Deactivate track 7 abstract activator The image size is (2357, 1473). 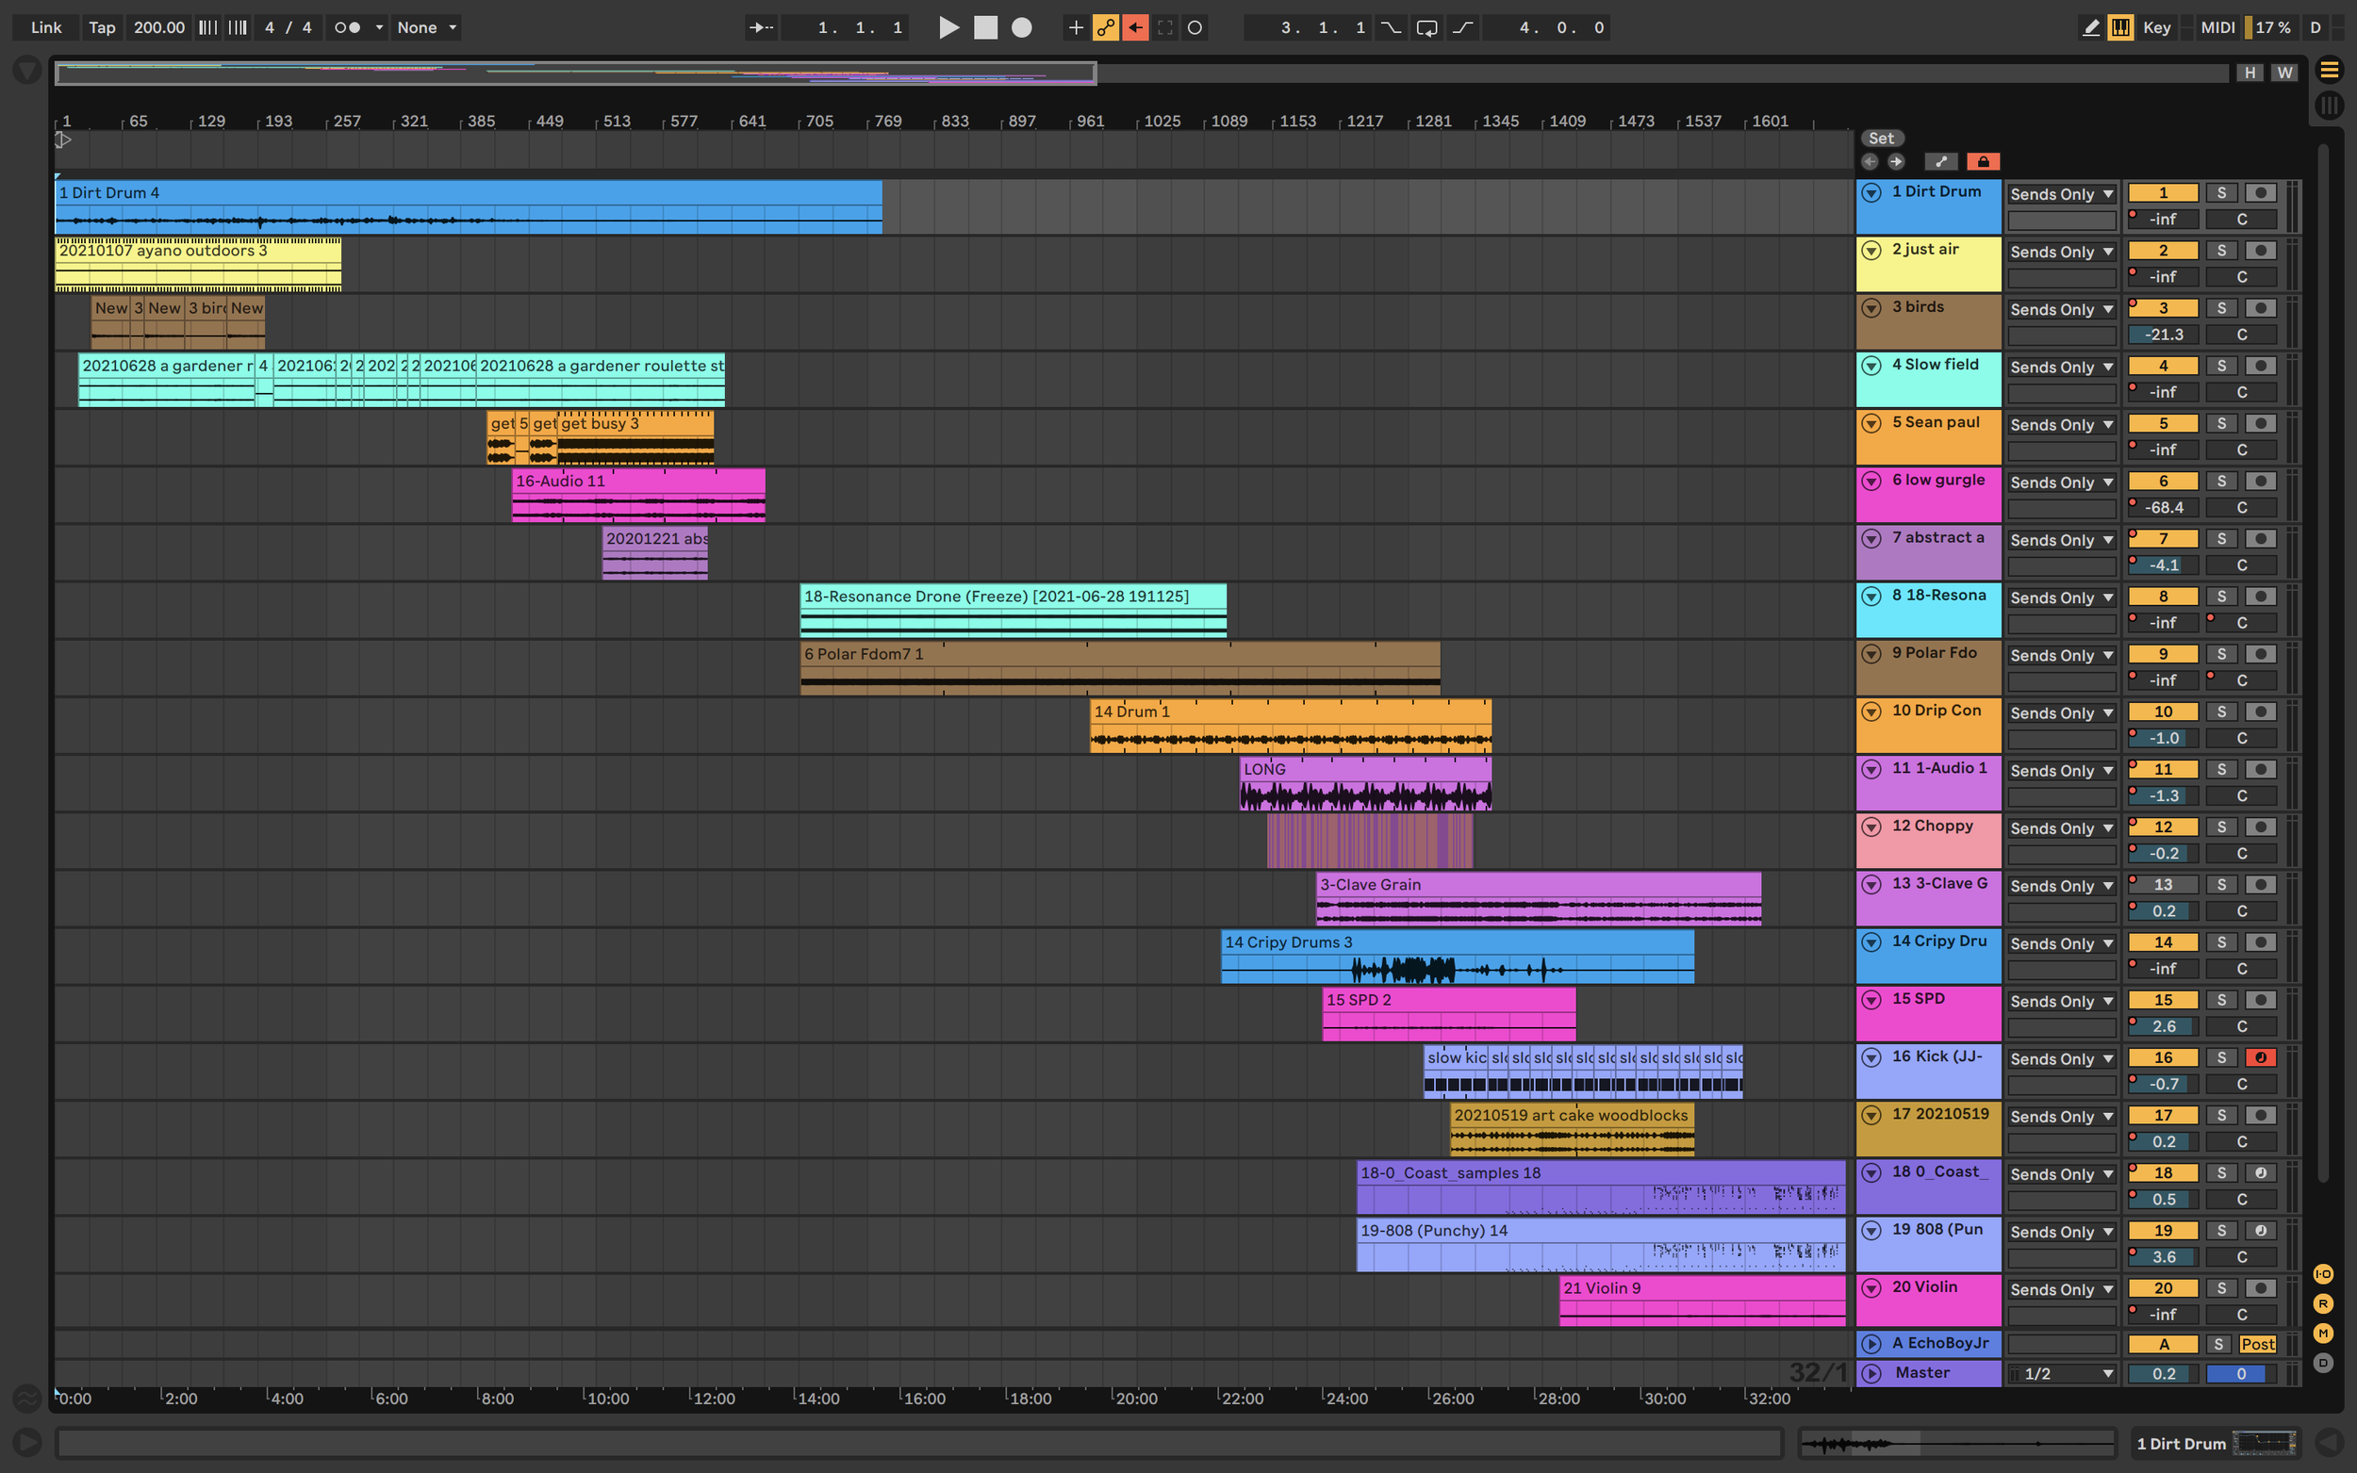coord(2162,539)
